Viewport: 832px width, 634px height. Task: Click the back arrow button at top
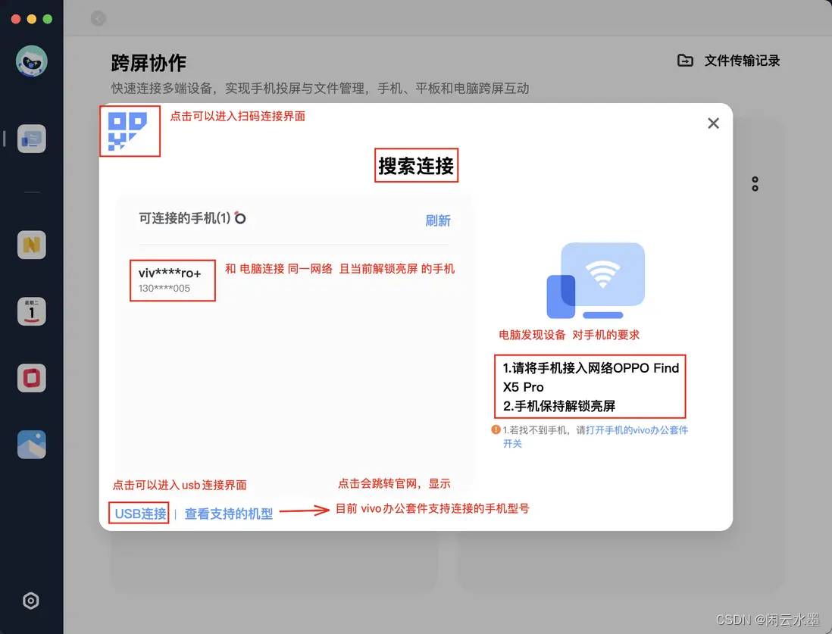click(x=99, y=19)
